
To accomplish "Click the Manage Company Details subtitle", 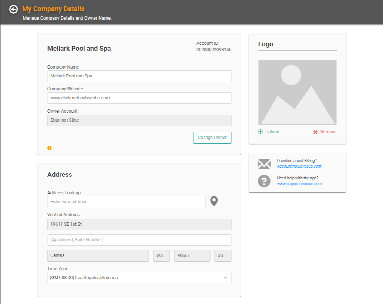I will (x=67, y=18).
